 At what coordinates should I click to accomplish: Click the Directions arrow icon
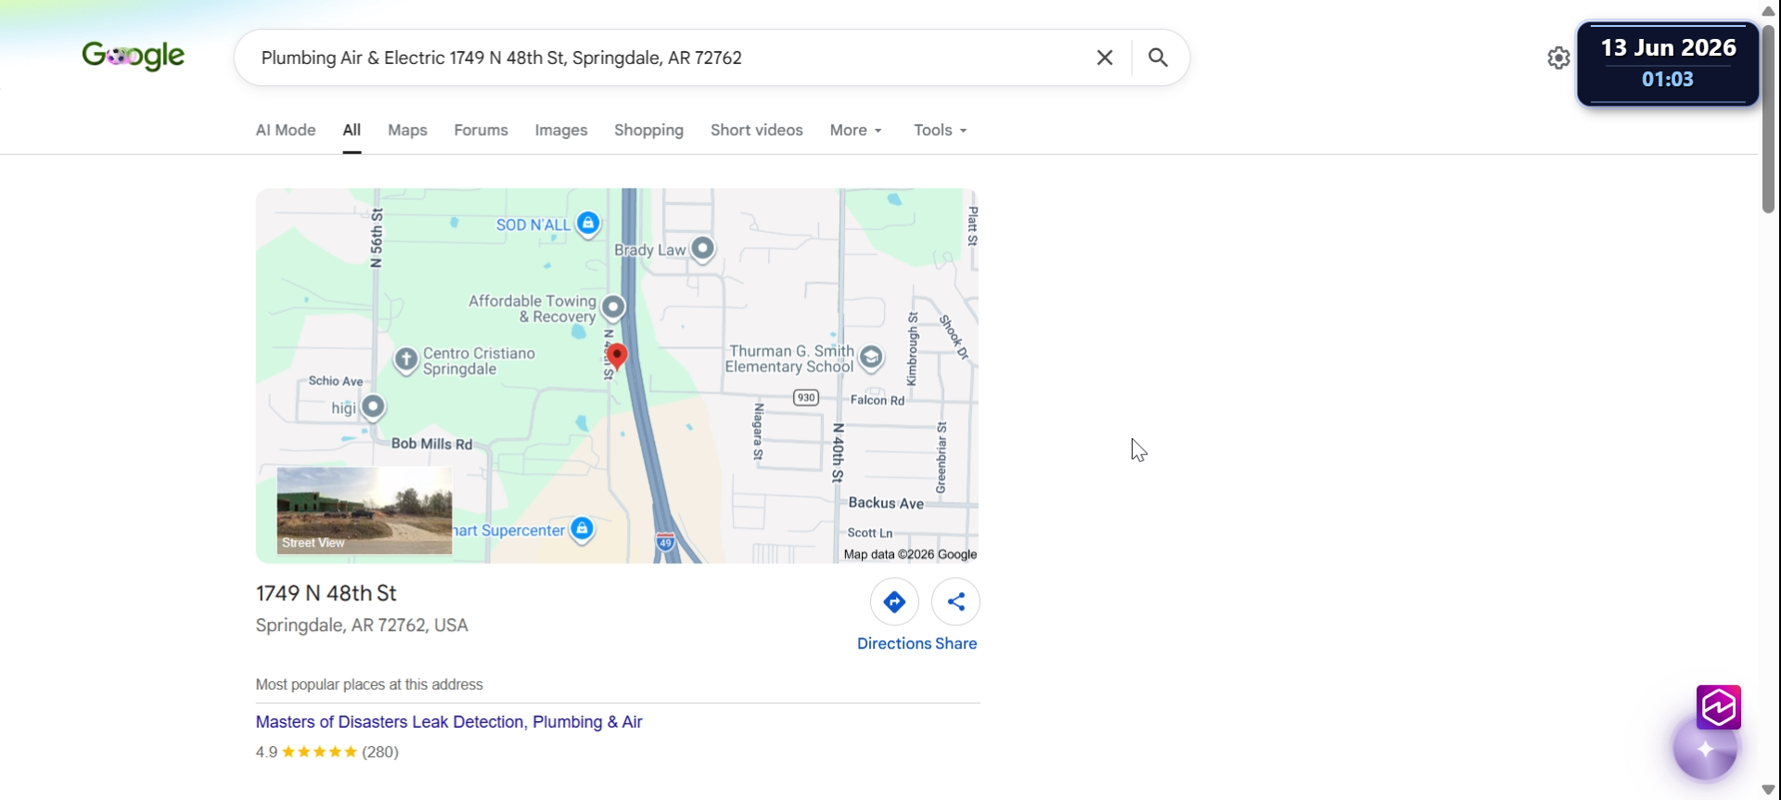[x=894, y=602]
